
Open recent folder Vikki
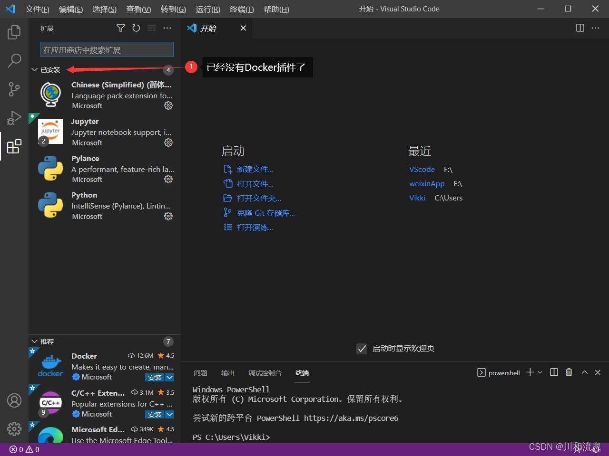417,198
